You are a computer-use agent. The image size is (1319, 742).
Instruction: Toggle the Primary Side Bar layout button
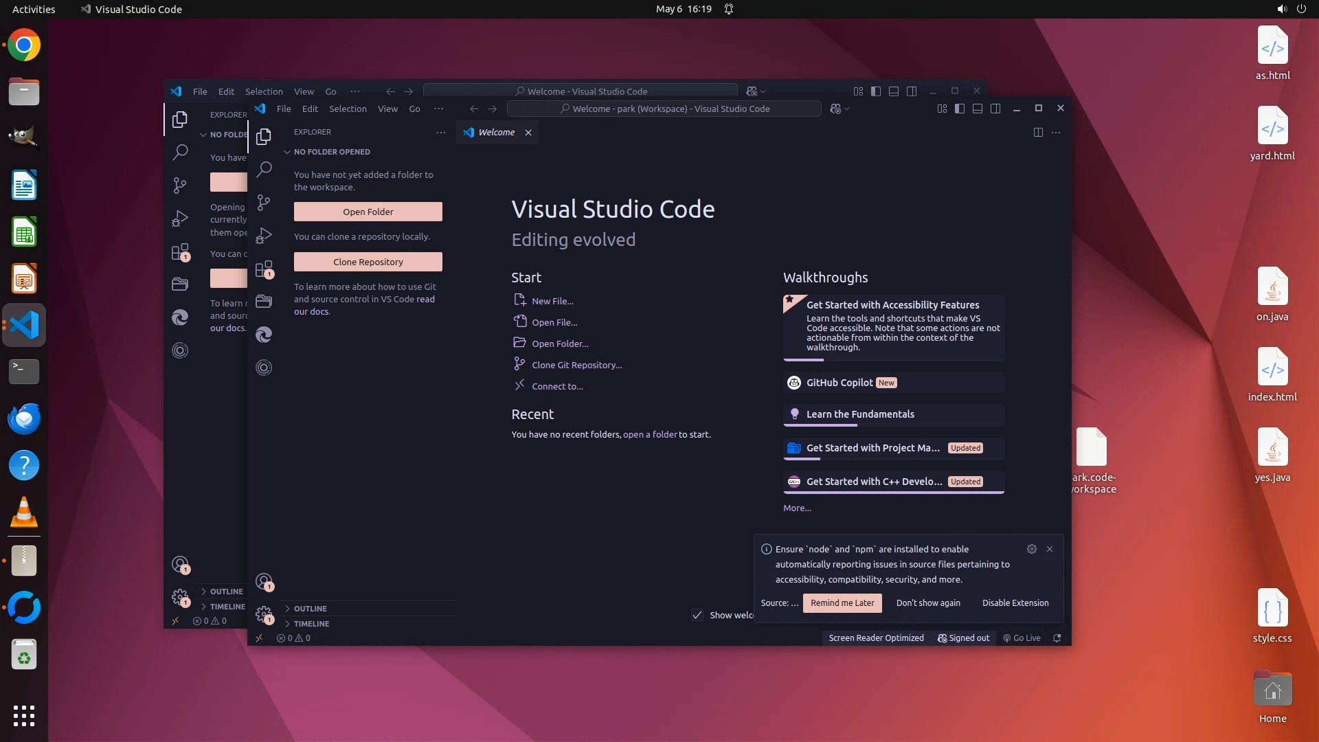(960, 109)
